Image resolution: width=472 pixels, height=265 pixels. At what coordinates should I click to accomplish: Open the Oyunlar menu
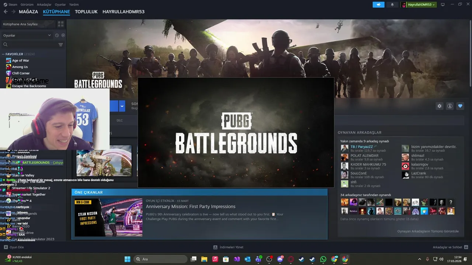point(60,4)
